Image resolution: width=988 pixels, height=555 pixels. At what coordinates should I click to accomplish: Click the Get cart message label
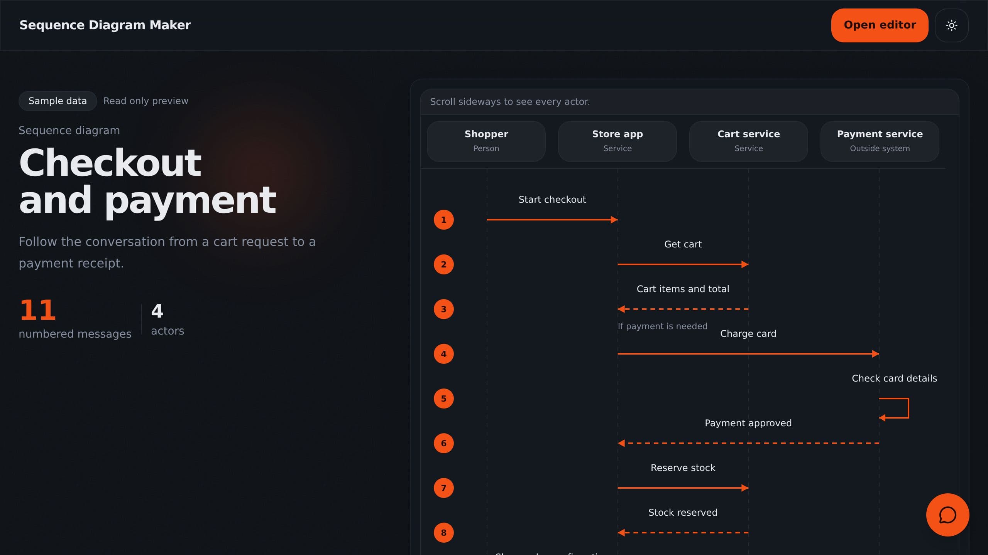pyautogui.click(x=683, y=244)
